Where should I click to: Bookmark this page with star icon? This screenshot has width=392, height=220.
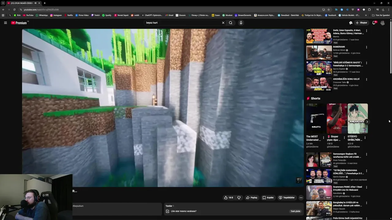coord(329,9)
